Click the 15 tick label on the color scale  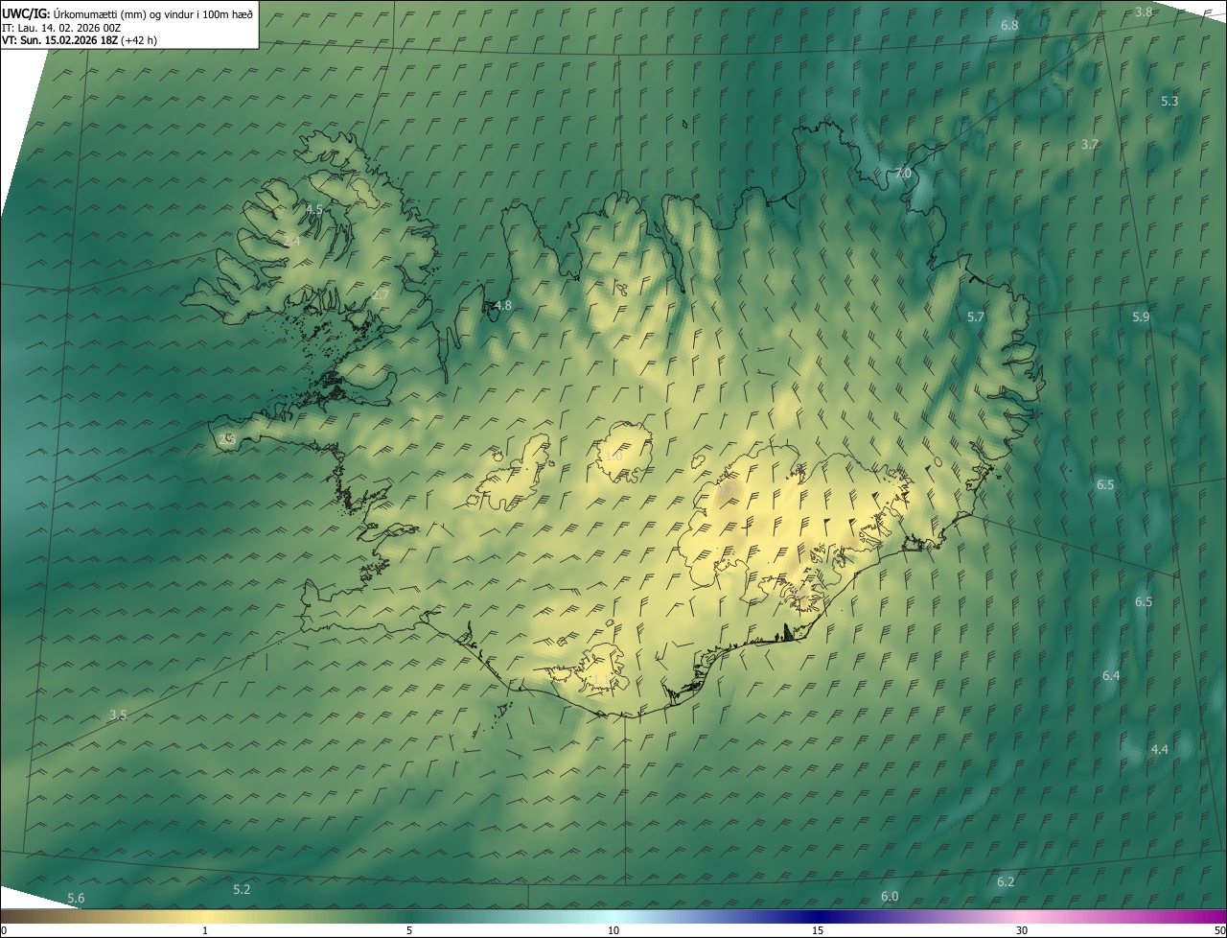click(818, 931)
